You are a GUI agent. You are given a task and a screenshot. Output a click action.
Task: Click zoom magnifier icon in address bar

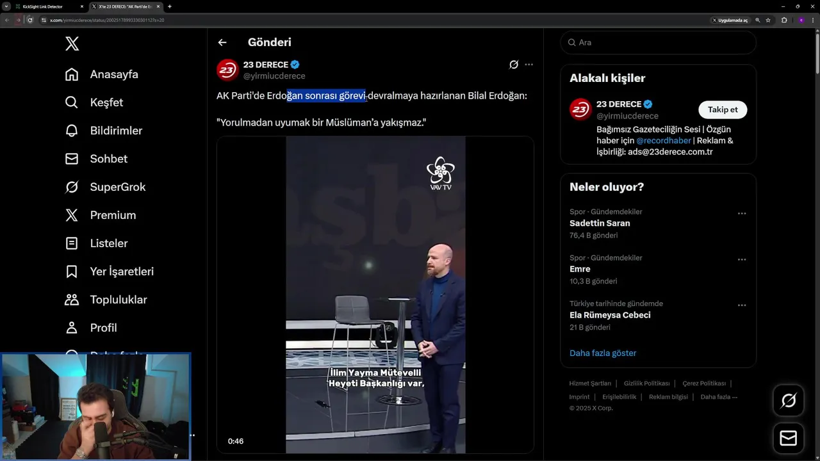coord(758,20)
